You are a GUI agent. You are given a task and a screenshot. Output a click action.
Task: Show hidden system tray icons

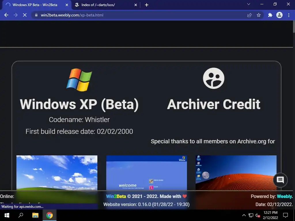click(x=244, y=215)
